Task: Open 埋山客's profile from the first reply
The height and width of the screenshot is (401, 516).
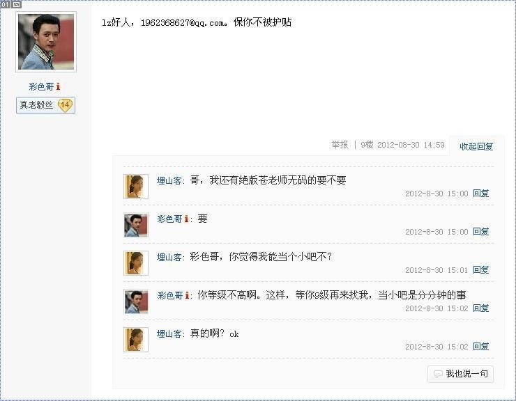Action: click(x=169, y=180)
